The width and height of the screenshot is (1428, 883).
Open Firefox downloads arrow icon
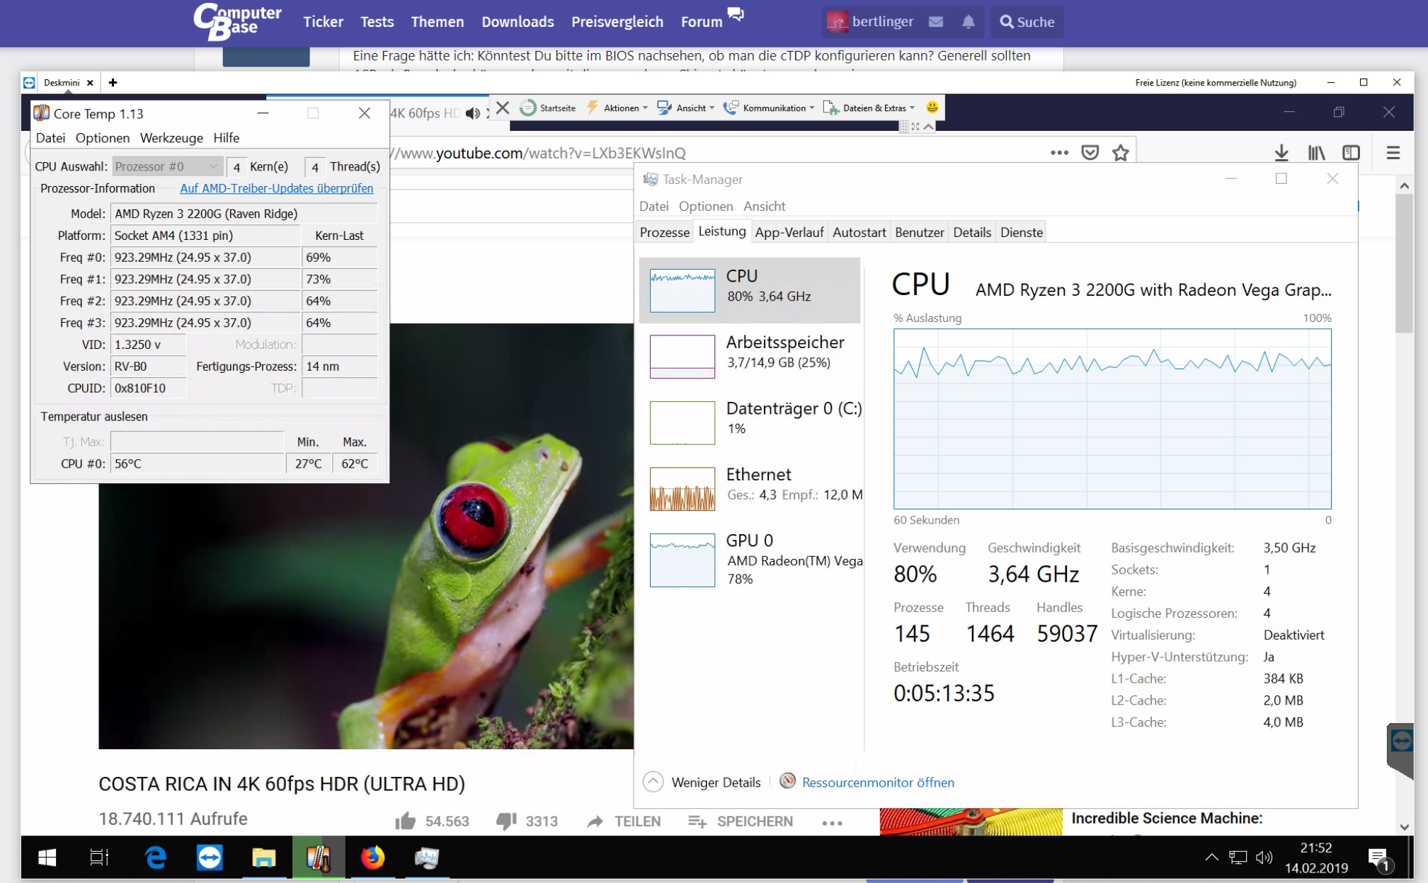click(x=1281, y=153)
